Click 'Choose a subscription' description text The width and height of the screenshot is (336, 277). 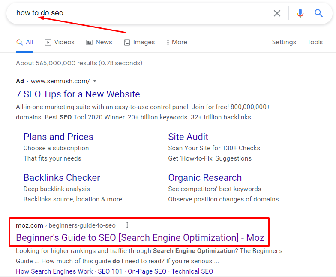(x=56, y=148)
